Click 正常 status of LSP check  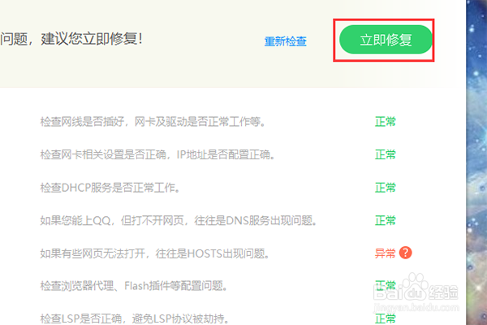click(385, 318)
